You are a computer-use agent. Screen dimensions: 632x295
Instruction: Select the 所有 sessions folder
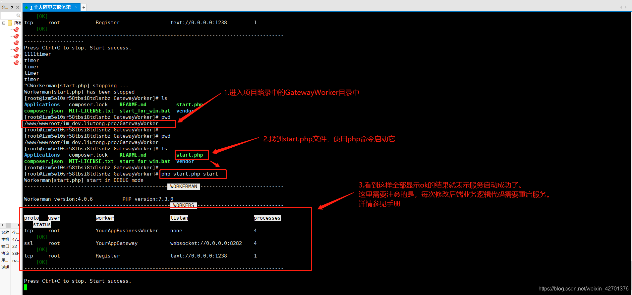[x=14, y=23]
